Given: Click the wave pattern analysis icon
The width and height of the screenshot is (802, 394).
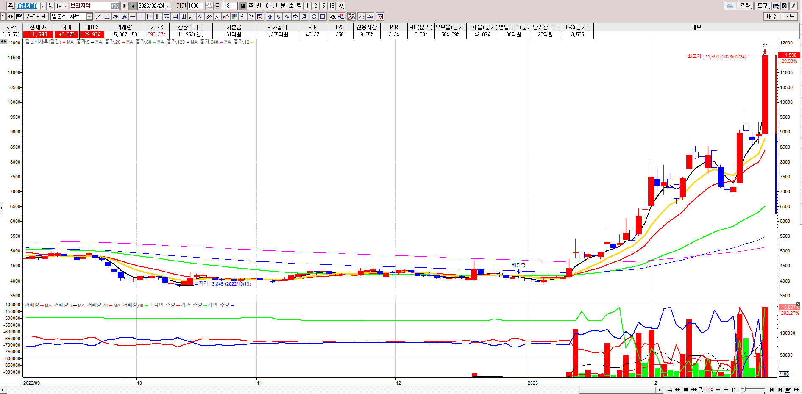Looking at the screenshot, I should (362, 17).
